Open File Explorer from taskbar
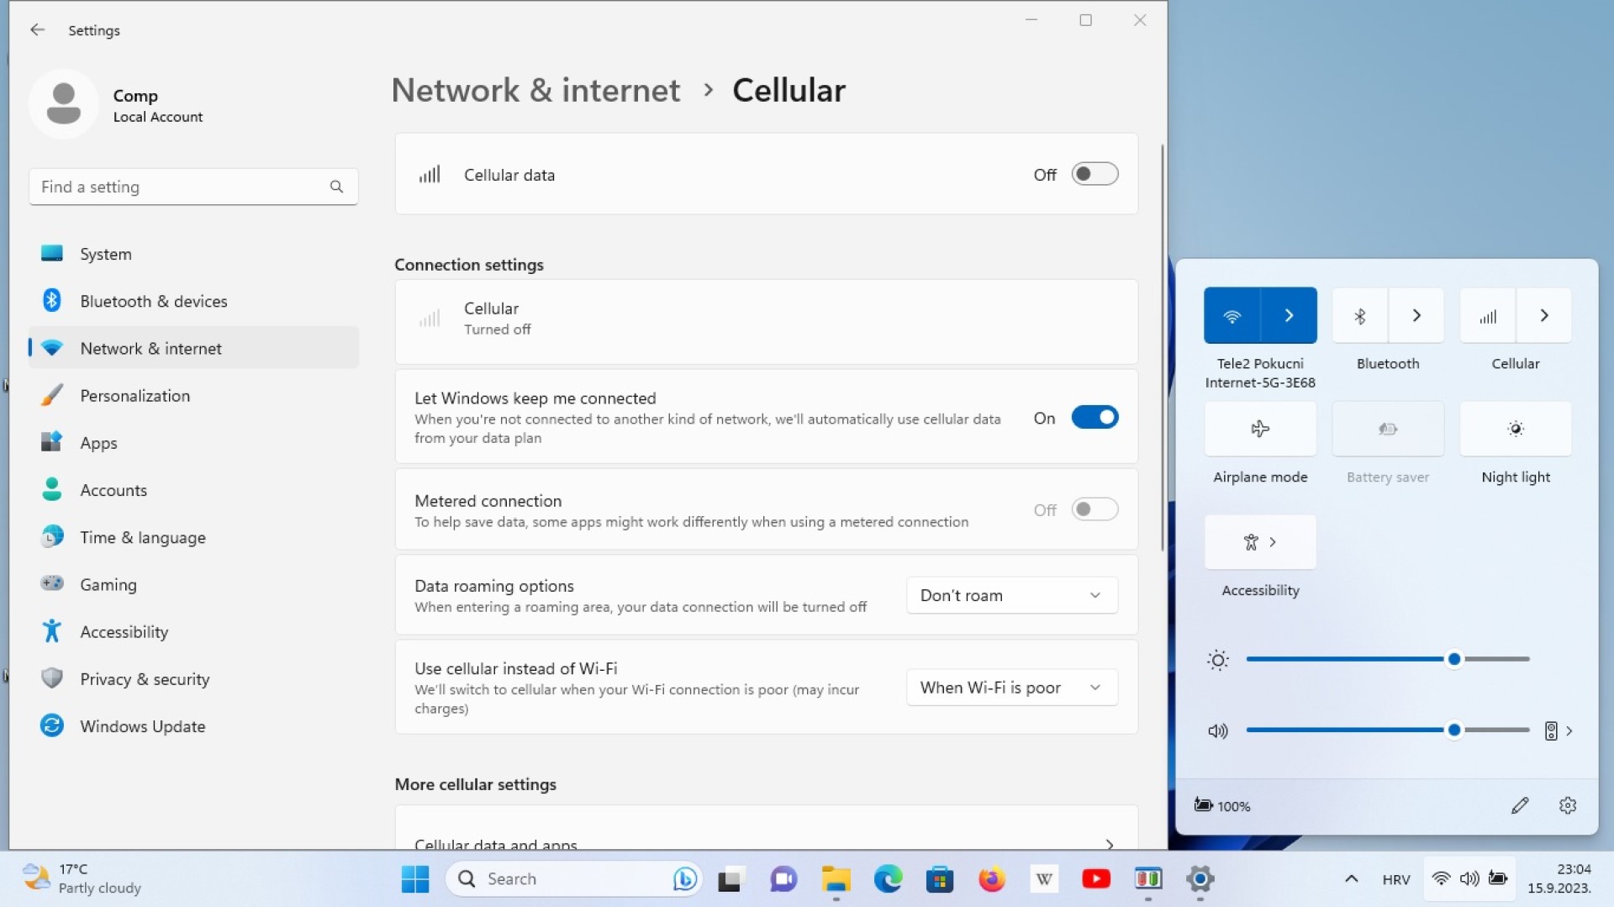This screenshot has height=907, width=1614. coord(836,879)
